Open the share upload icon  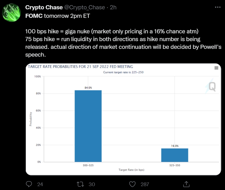(x=187, y=184)
